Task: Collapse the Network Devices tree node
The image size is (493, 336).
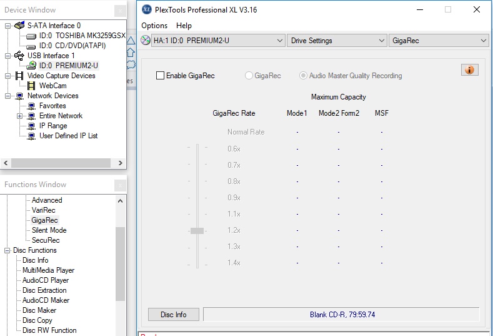Action: [x=7, y=96]
